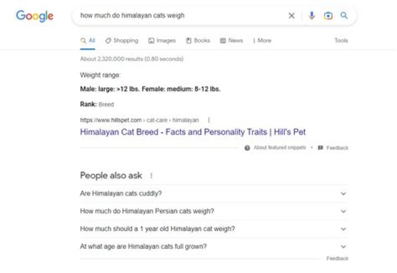The width and height of the screenshot is (397, 273).
Task: Click the Google logo
Action: [35, 16]
